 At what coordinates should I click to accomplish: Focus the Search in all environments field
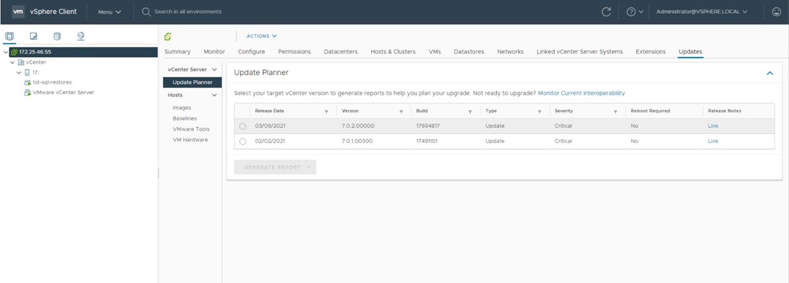coord(188,12)
